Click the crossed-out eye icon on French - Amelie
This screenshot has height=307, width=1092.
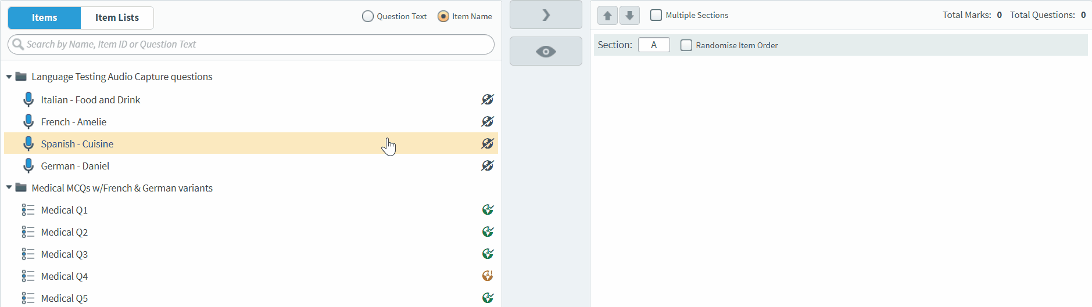(487, 122)
